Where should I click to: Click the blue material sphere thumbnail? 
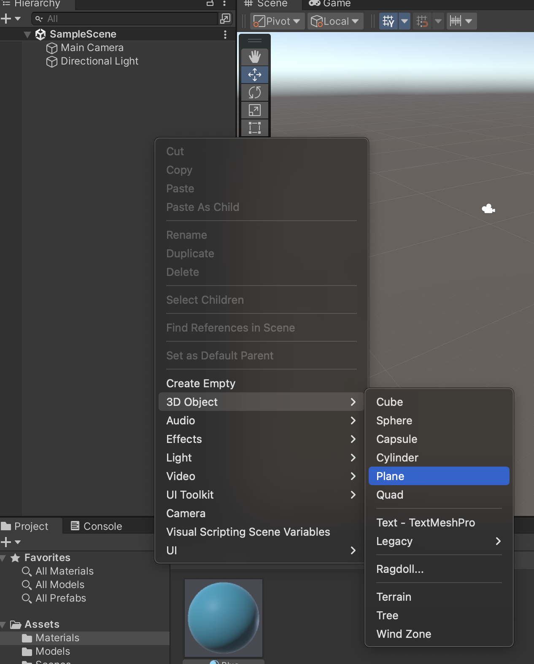(224, 618)
